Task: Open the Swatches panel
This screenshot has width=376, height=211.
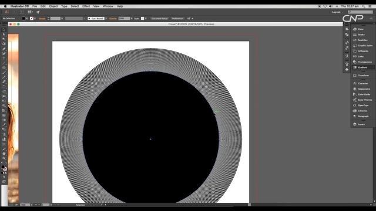Action: click(x=362, y=40)
